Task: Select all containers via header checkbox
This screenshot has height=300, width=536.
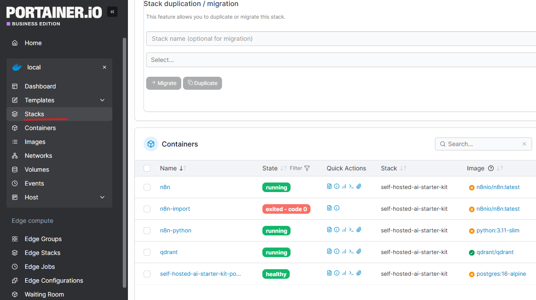Action: 147,168
